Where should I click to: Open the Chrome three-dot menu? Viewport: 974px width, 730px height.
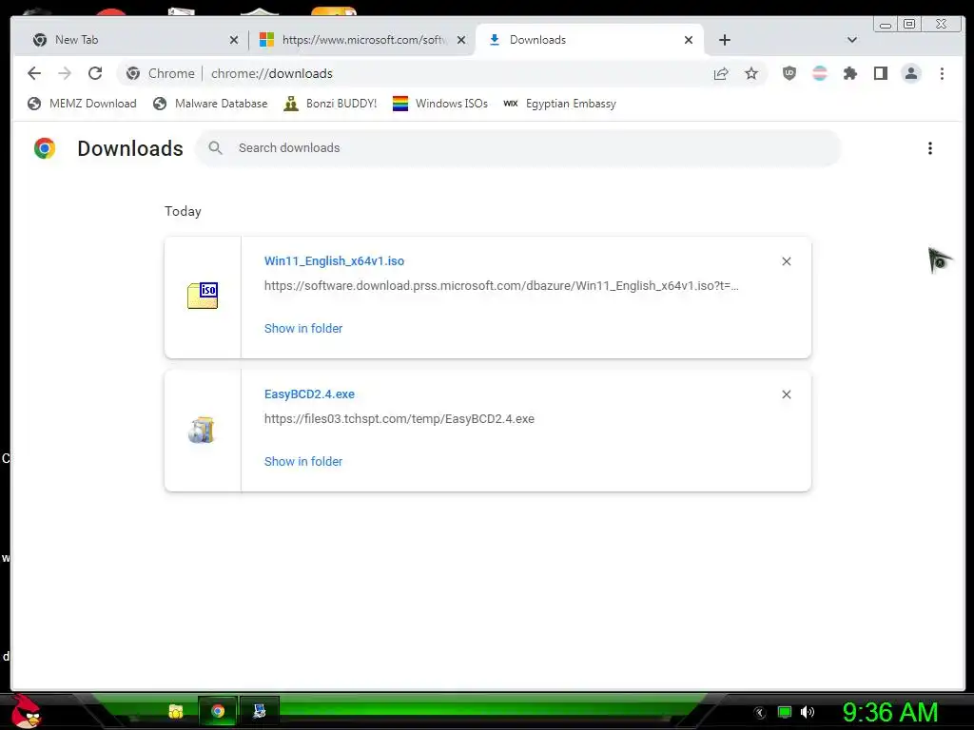pyautogui.click(x=942, y=73)
